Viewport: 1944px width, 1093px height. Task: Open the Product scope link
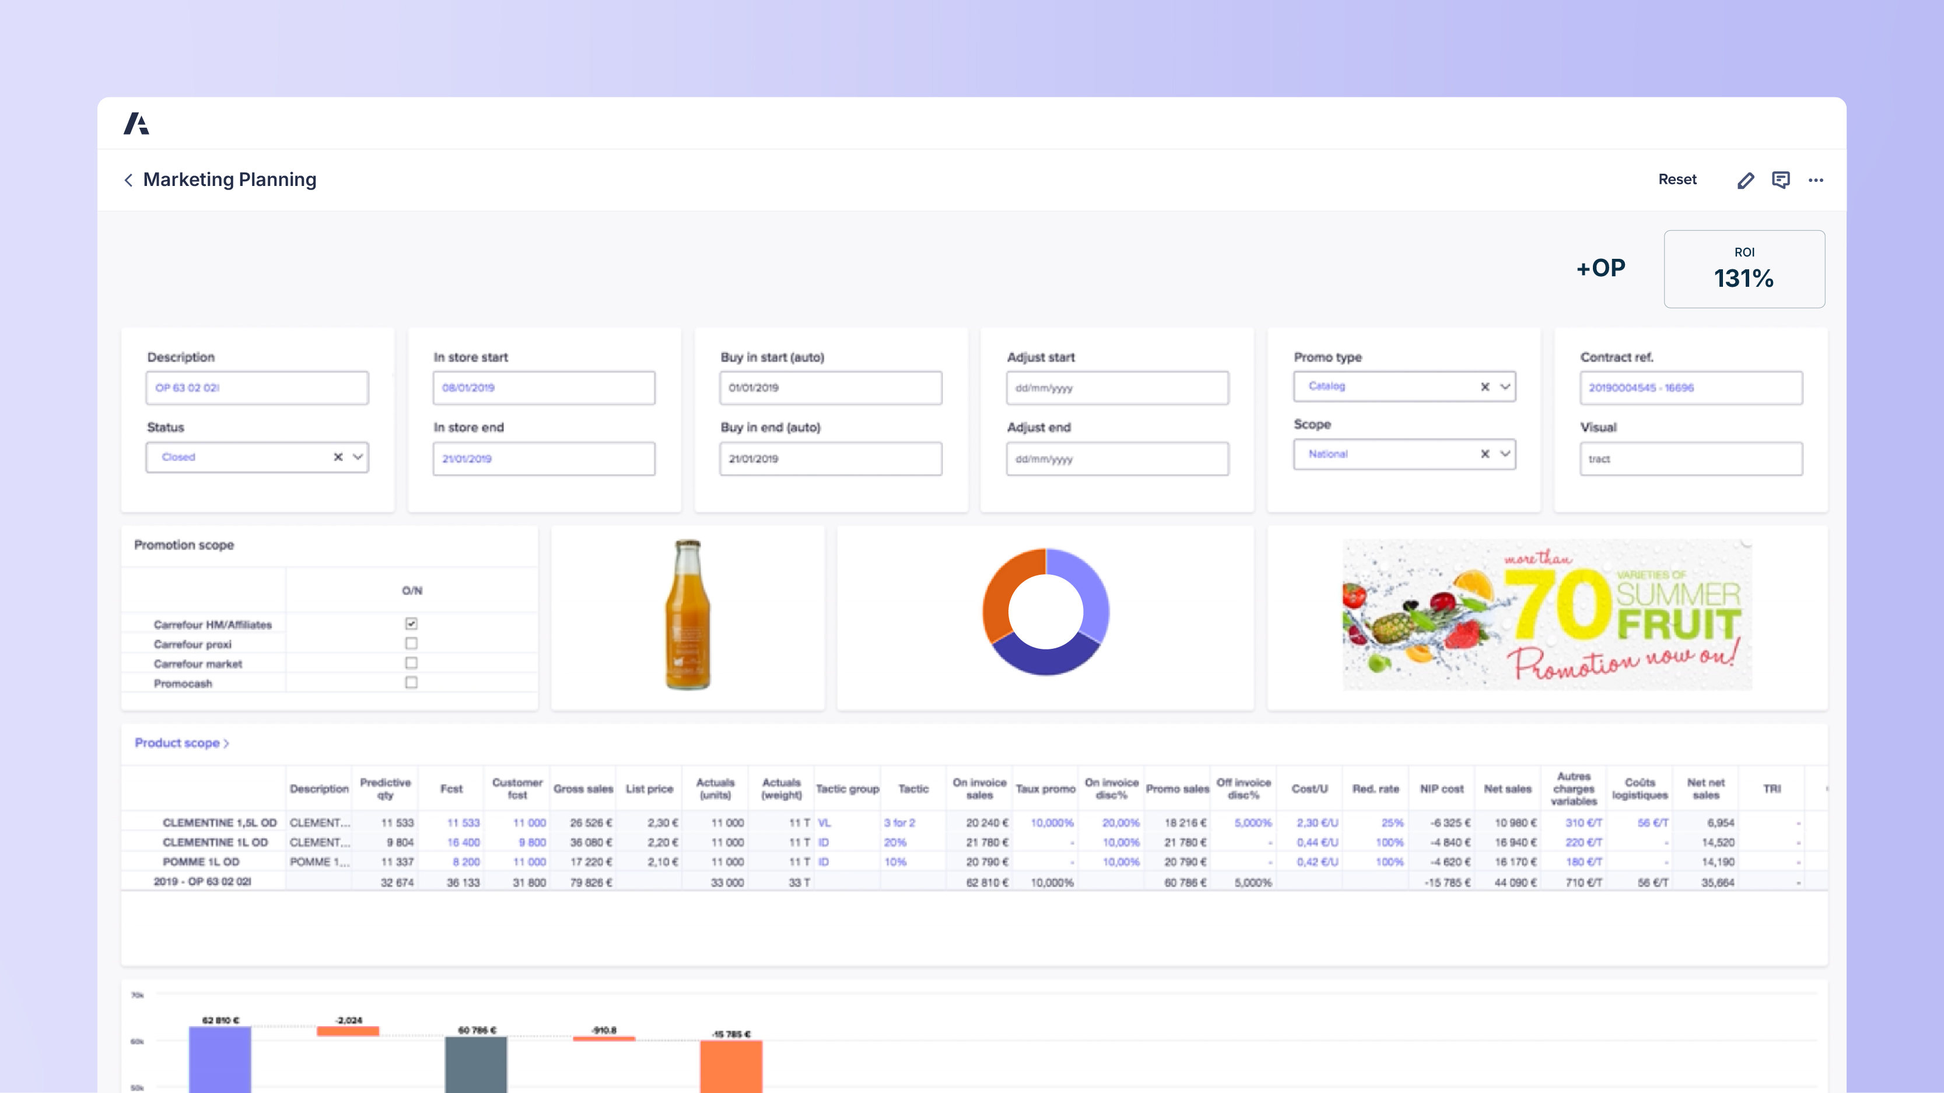point(180,743)
